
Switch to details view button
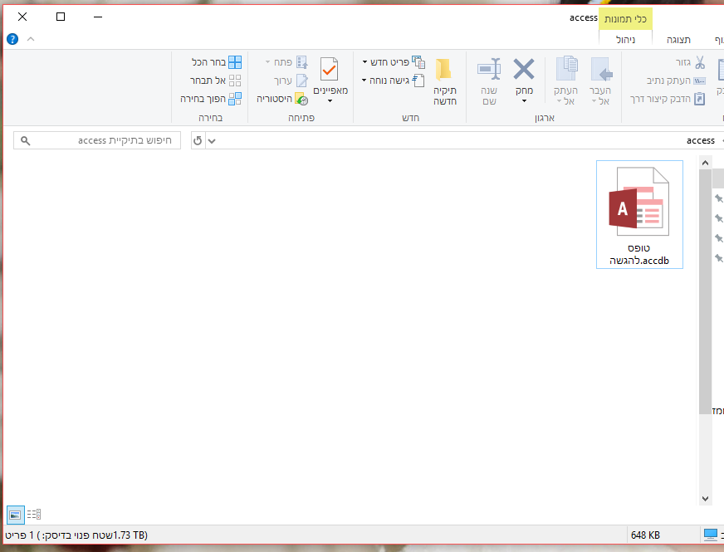[34, 514]
